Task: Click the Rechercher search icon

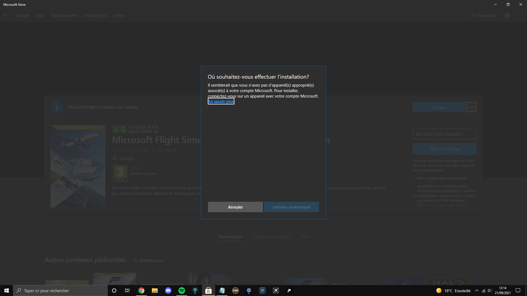Action: (x=473, y=16)
